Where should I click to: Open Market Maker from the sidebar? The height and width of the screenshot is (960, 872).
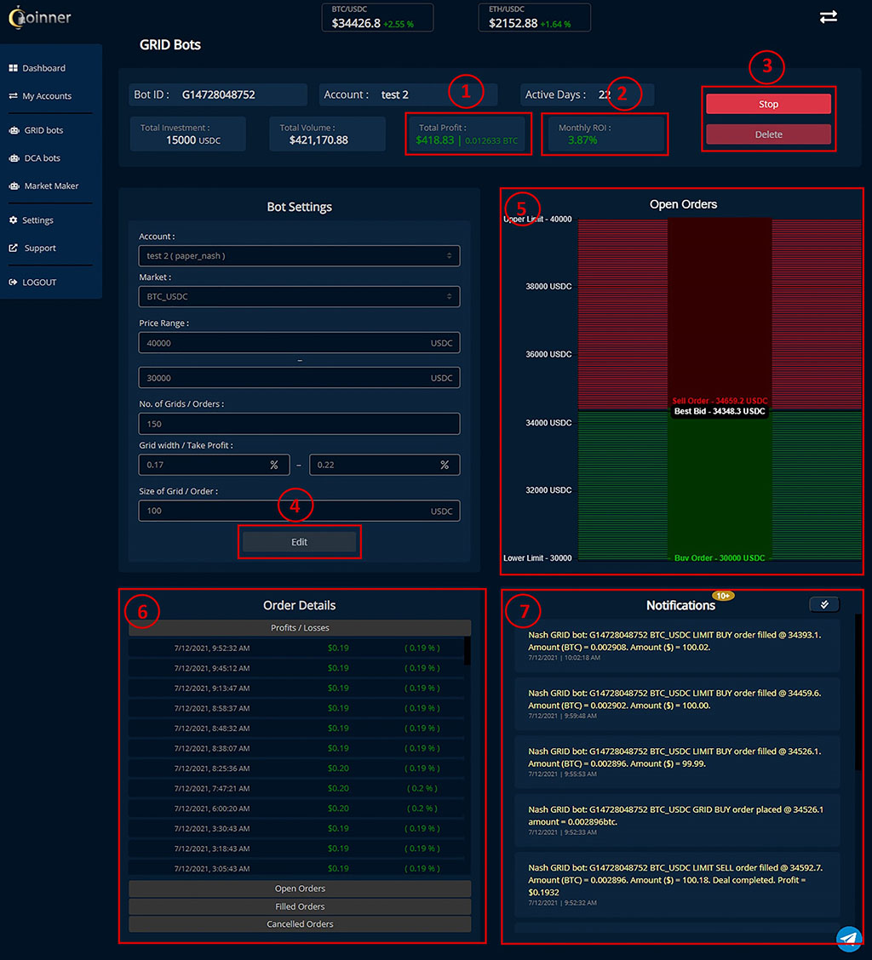click(x=50, y=186)
